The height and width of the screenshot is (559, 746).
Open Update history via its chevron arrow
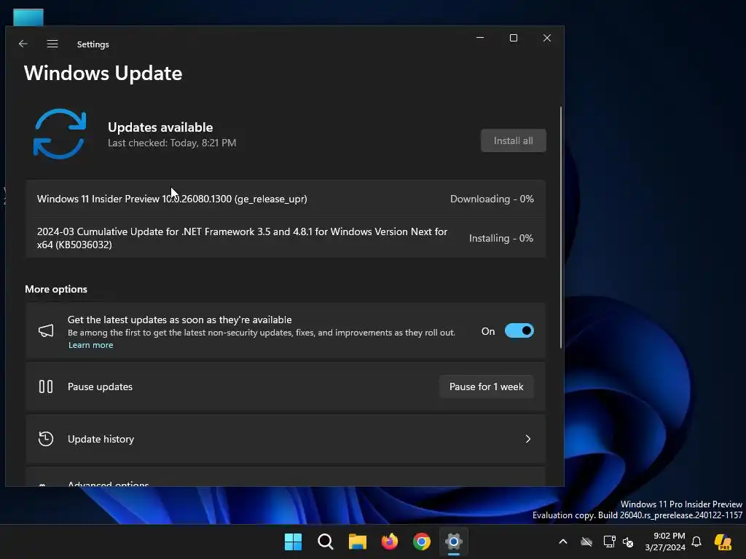[x=527, y=439]
